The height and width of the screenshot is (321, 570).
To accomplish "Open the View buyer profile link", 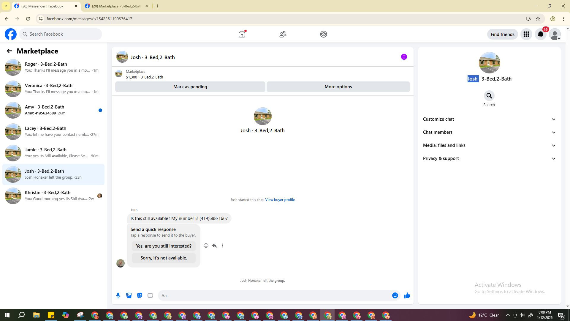I will tap(280, 200).
